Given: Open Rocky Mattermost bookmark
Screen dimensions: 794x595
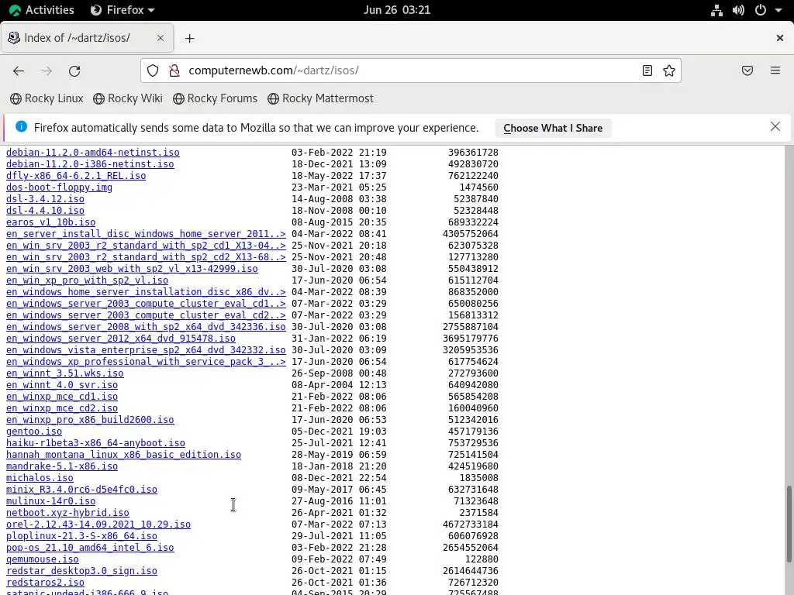Looking at the screenshot, I should pyautogui.click(x=320, y=98).
